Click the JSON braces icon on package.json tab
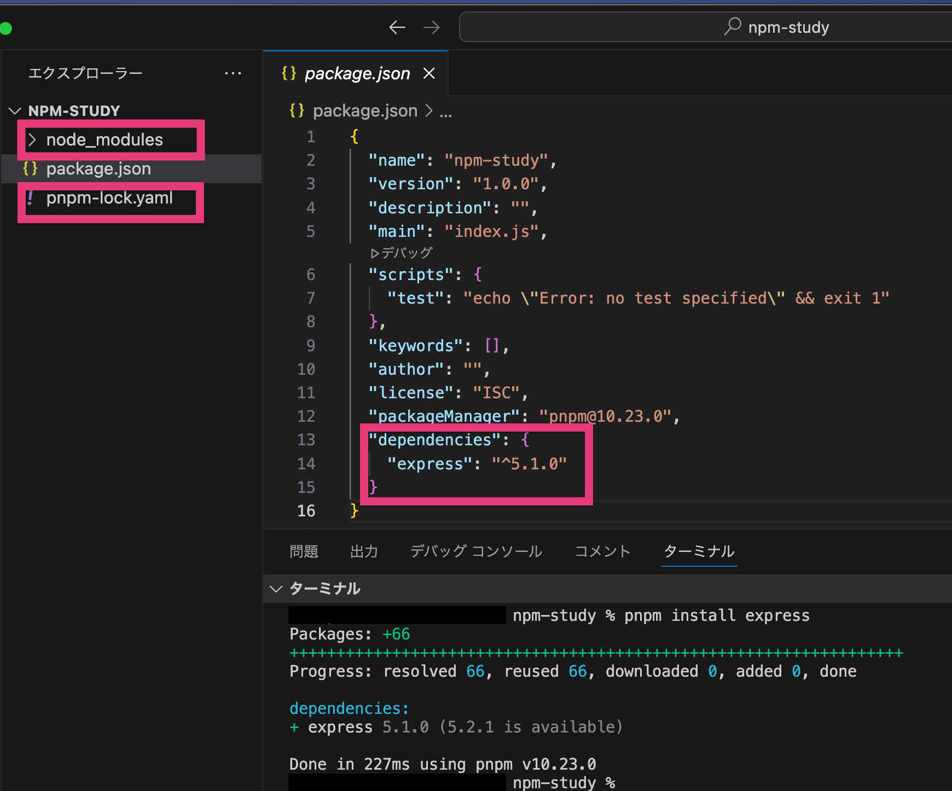Screen dimensions: 952x791 (x=289, y=73)
